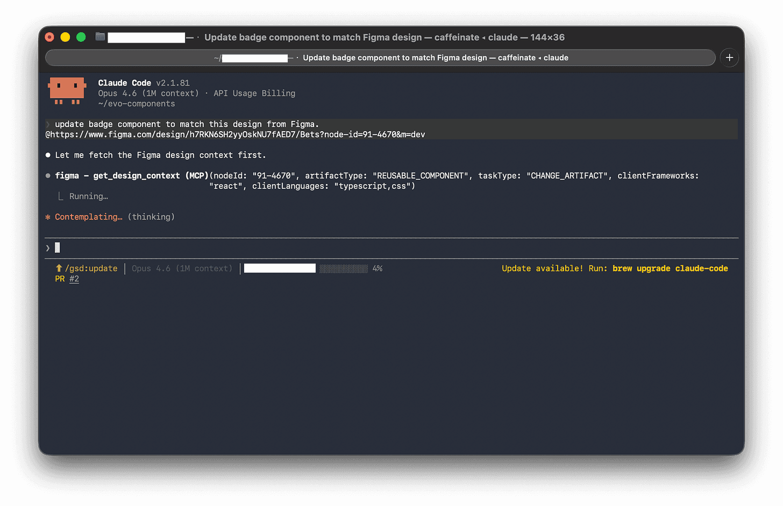The height and width of the screenshot is (506, 783).
Task: Click 'figma - get_design_context (MCP)' label
Action: tap(132, 176)
